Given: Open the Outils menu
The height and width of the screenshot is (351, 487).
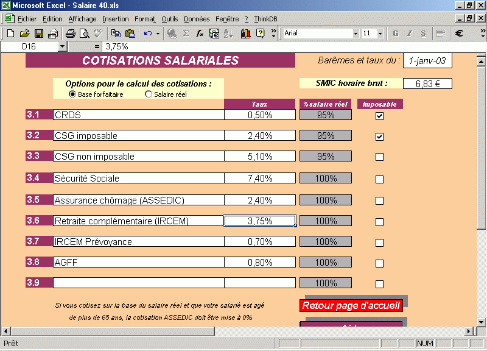Looking at the screenshot, I should pos(170,19).
